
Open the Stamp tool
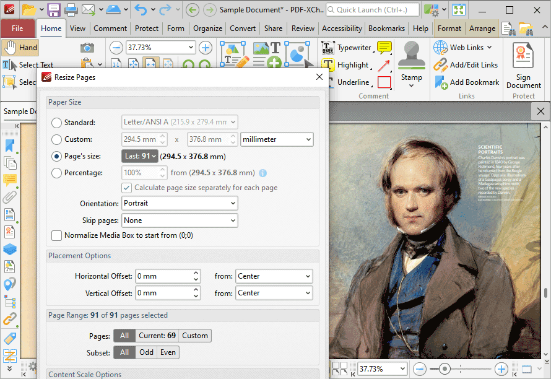(411, 64)
